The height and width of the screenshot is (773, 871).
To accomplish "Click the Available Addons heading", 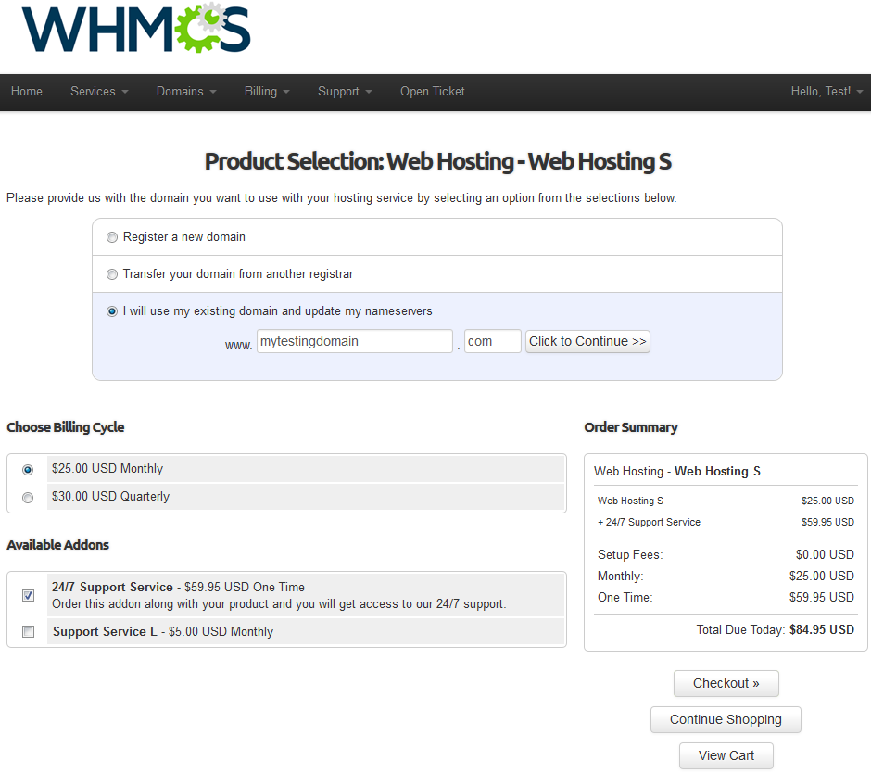I will coord(57,545).
